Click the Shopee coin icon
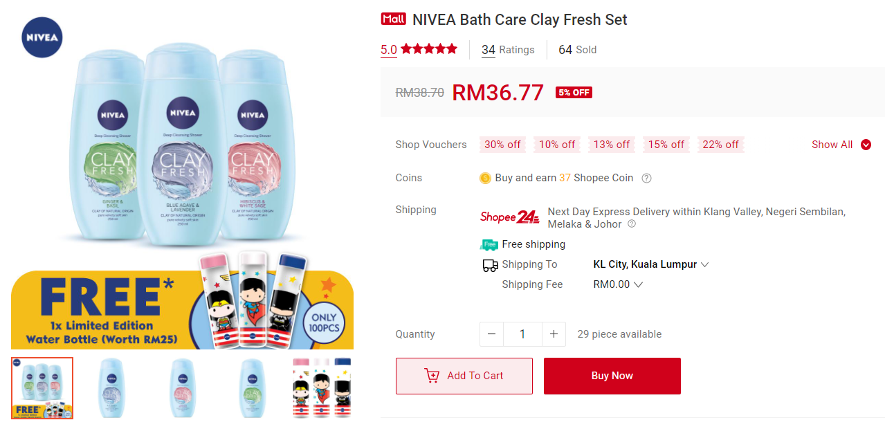The width and height of the screenshot is (885, 429). [485, 178]
